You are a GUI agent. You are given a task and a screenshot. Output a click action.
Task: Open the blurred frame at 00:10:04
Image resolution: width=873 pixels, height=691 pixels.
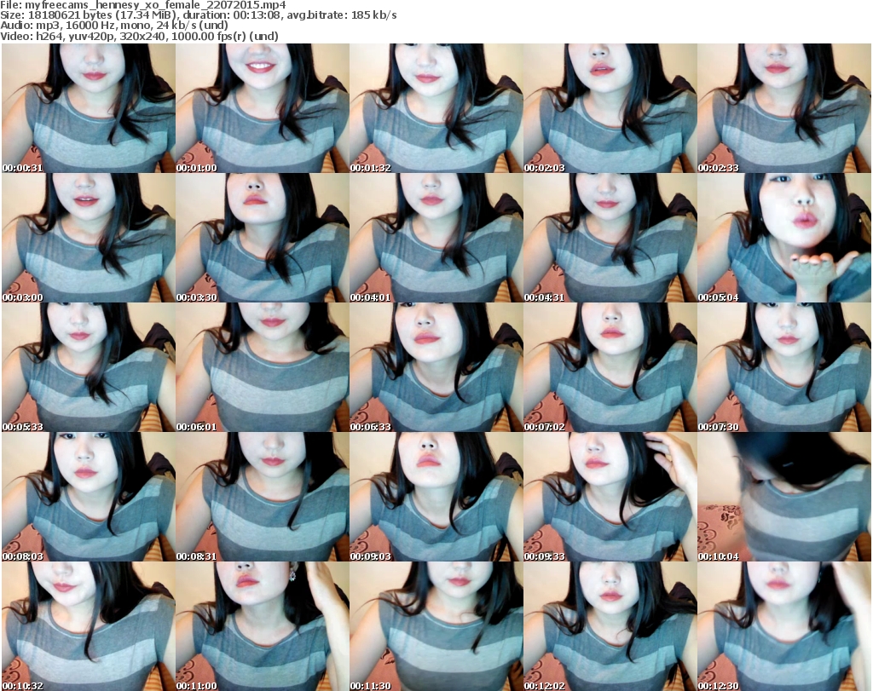click(x=784, y=497)
